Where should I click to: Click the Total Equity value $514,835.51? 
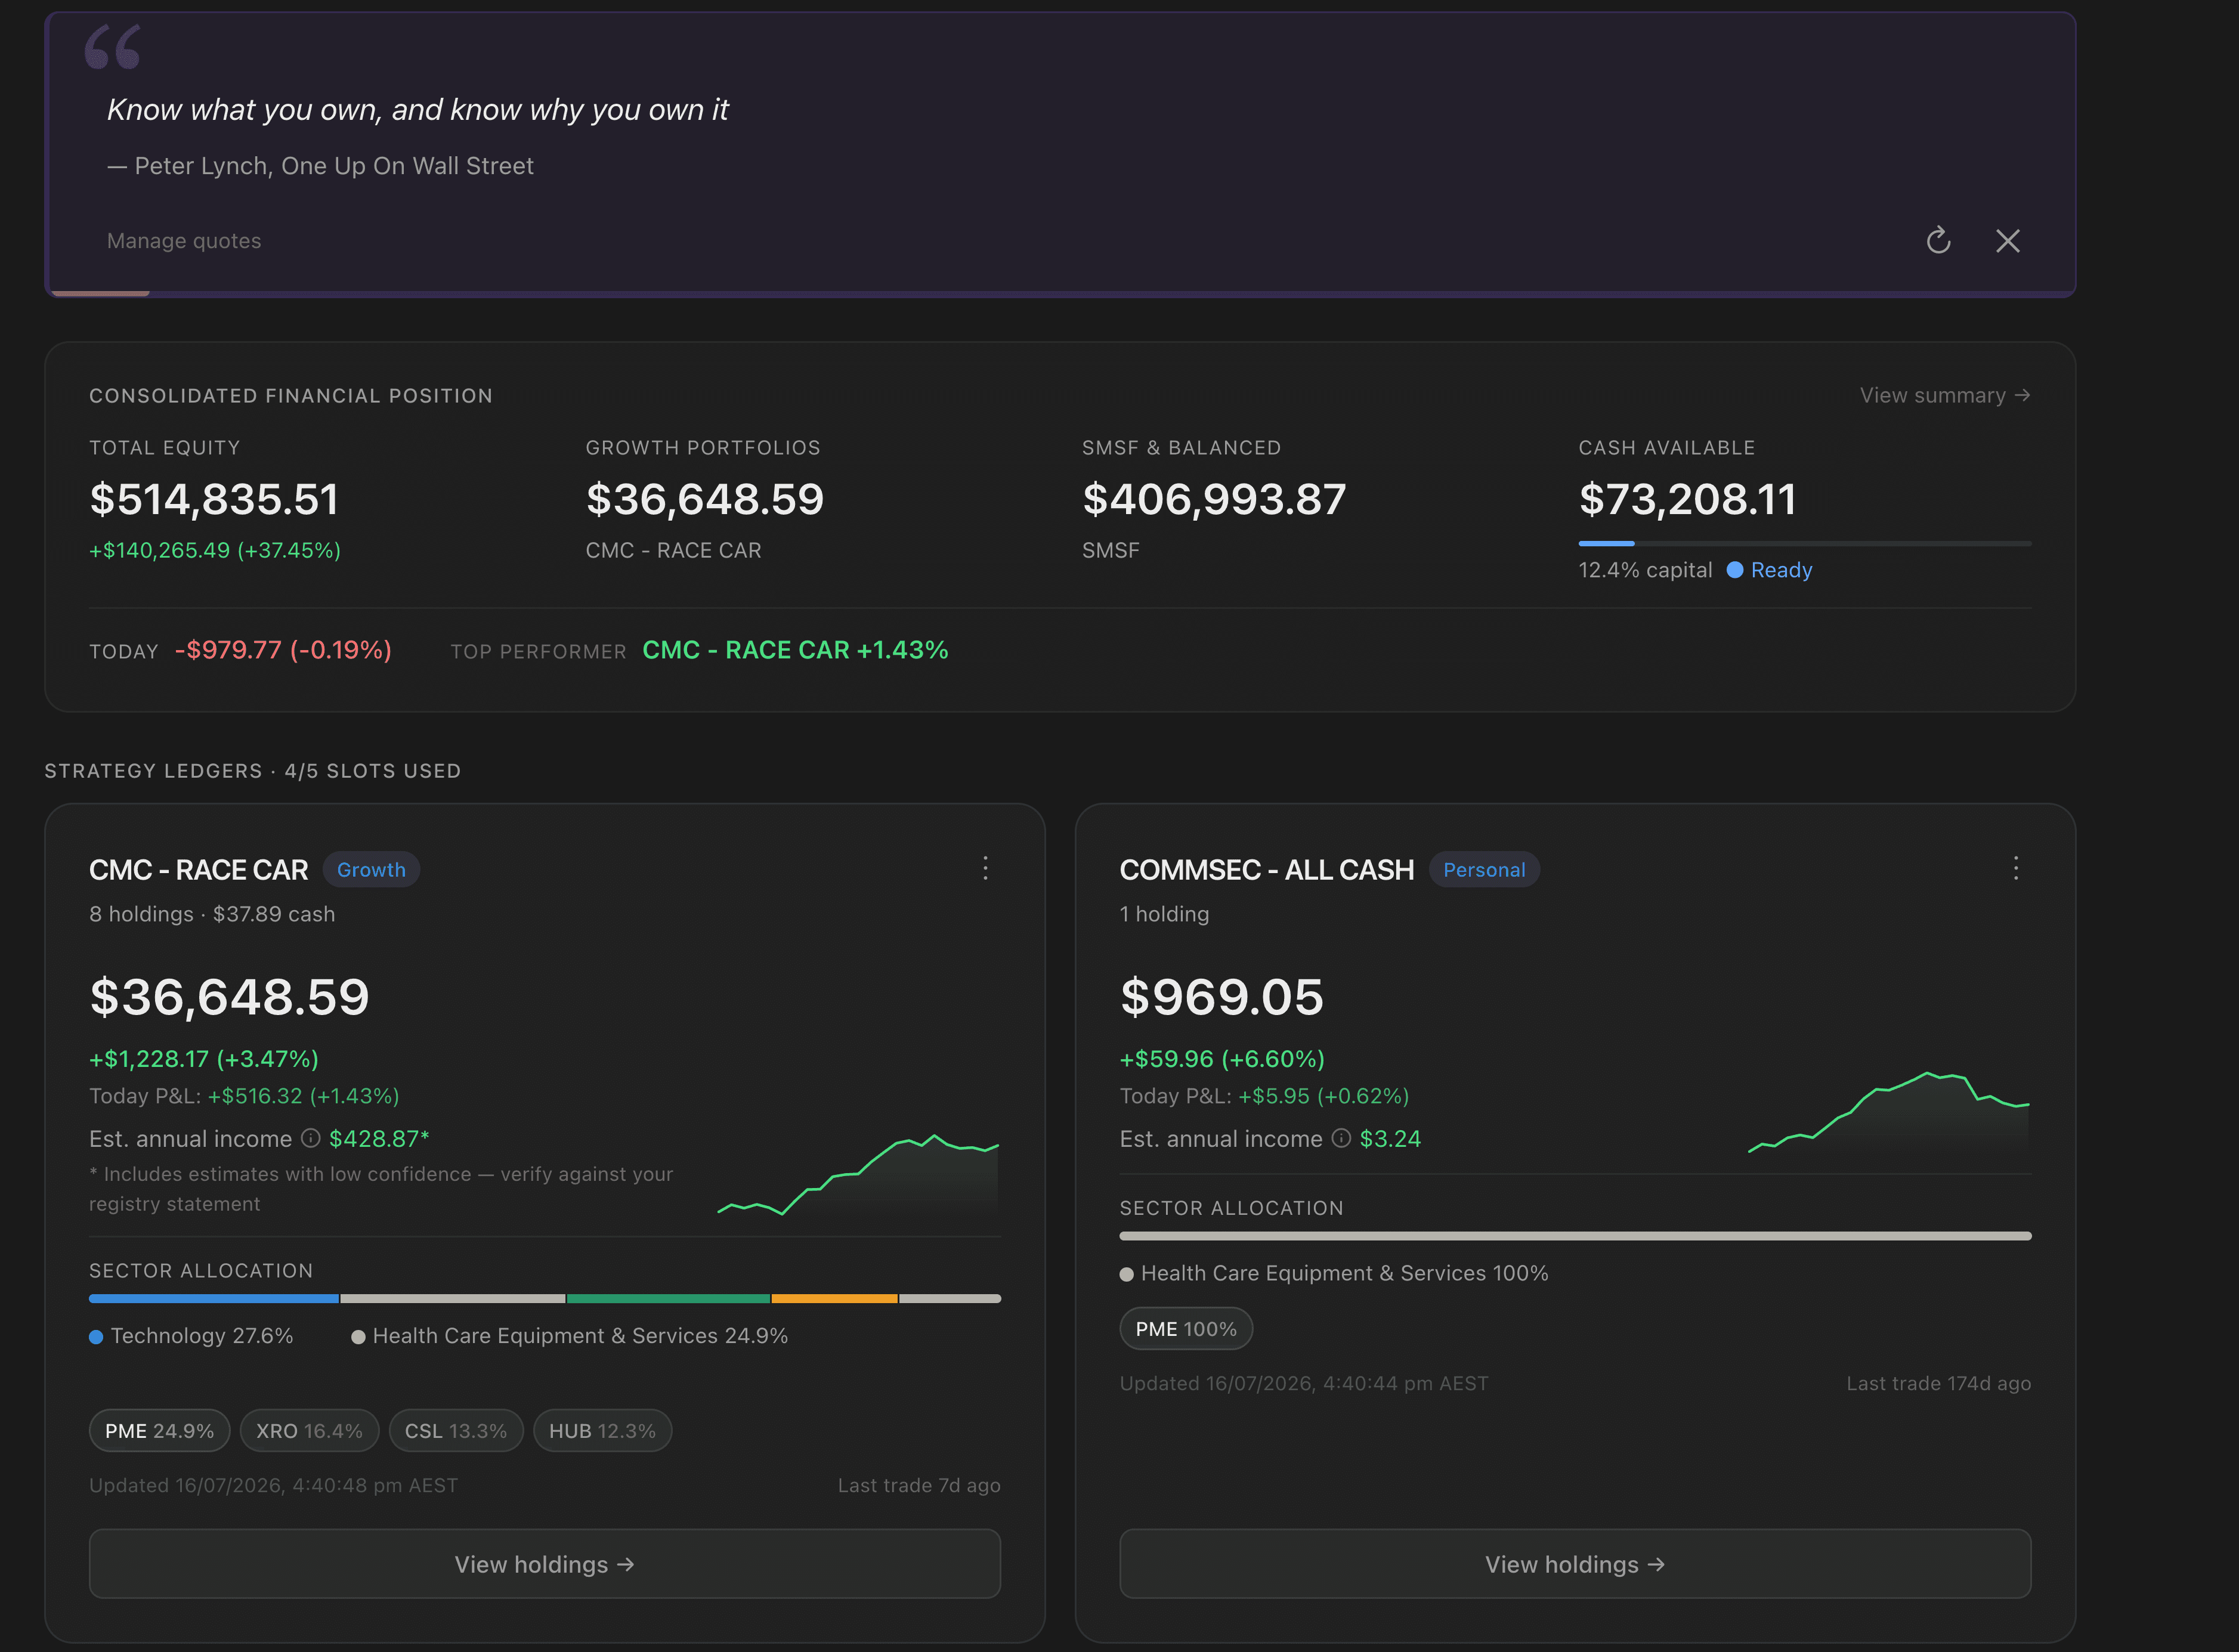214,499
